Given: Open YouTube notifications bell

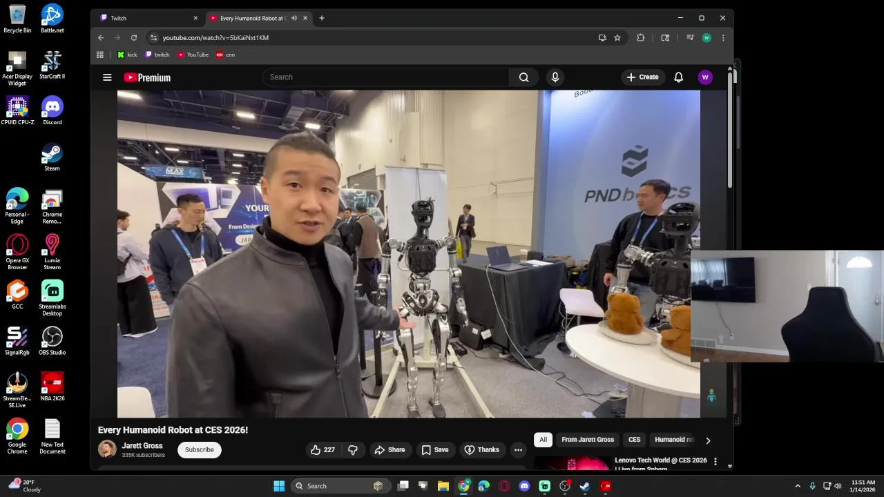Looking at the screenshot, I should click(x=678, y=77).
